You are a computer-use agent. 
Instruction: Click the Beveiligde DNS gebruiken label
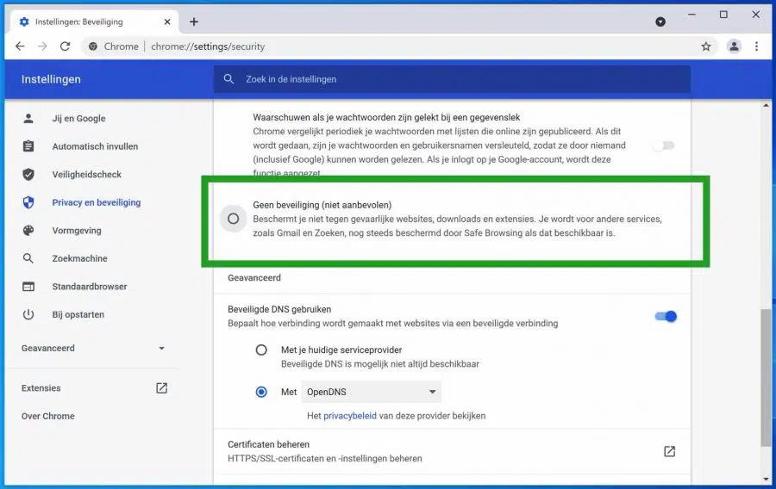tap(279, 310)
